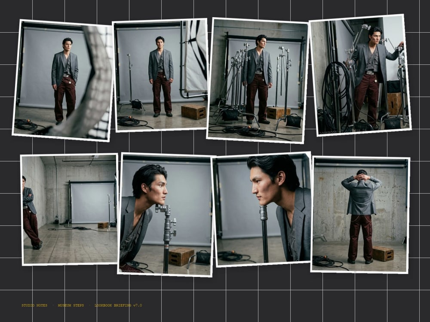Viewport: 430px width, 322px height.
Task: Click the 'LOOKBOOK BRIEFING v7.0' footer text
Action: (x=118, y=305)
